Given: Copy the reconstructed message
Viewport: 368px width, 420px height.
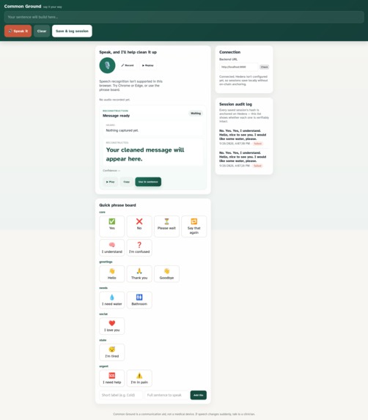Looking at the screenshot, I should click(126, 182).
